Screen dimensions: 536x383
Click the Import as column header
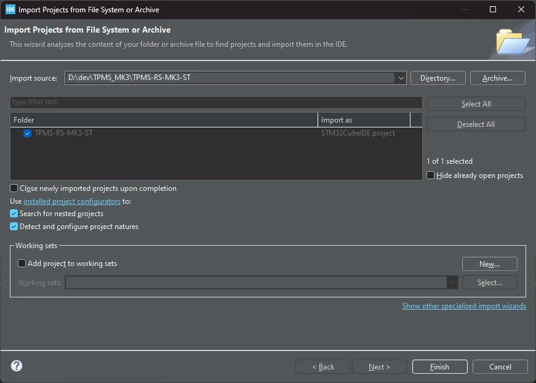tap(364, 120)
